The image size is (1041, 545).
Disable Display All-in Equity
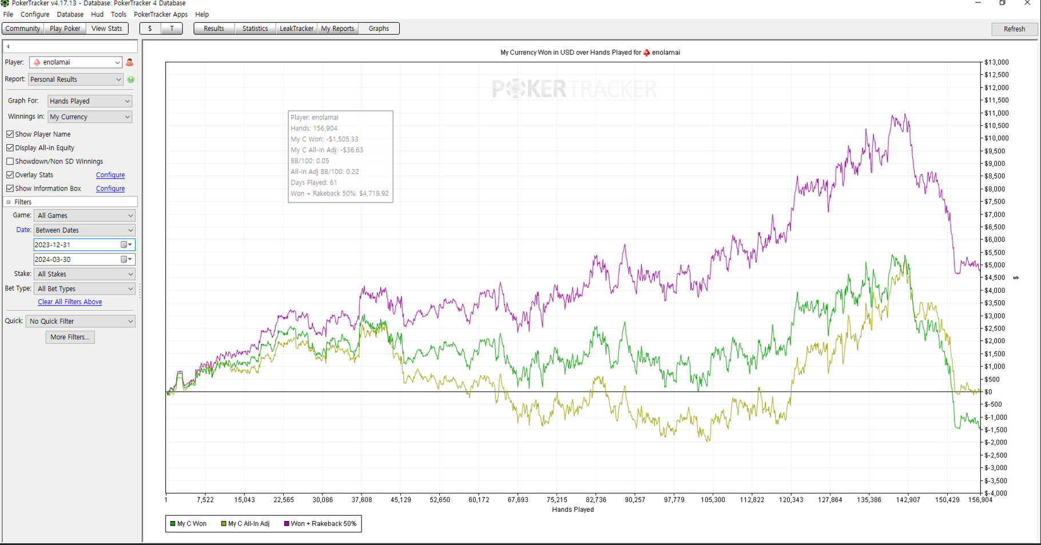click(10, 148)
